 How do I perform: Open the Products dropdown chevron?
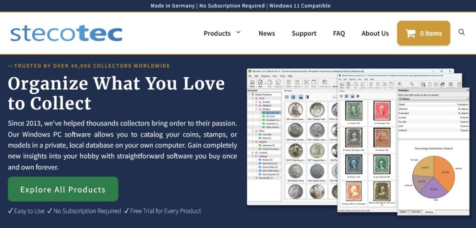[x=238, y=32]
